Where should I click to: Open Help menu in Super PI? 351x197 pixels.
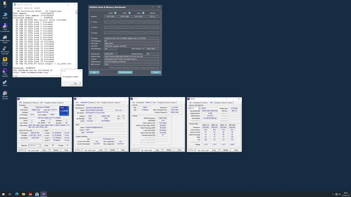coord(37,8)
